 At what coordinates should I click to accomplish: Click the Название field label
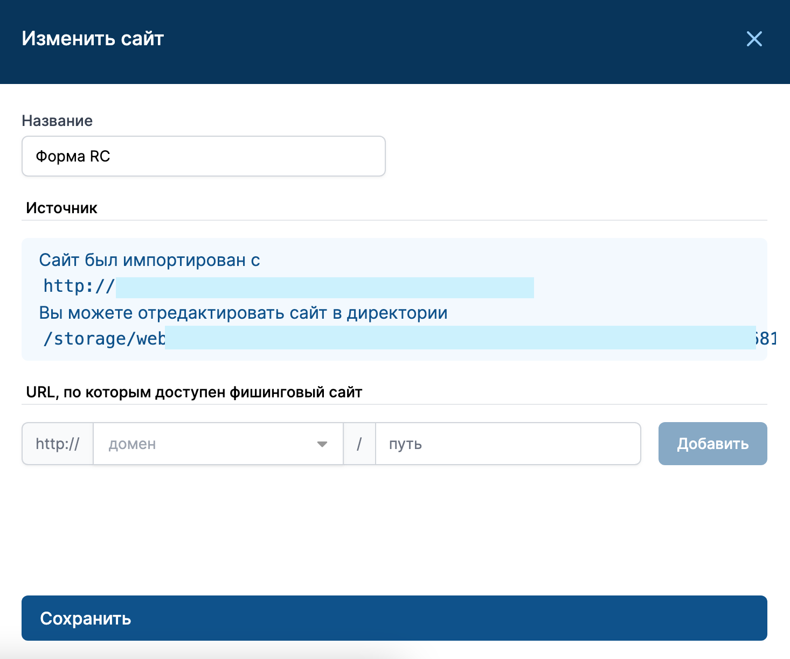point(57,121)
